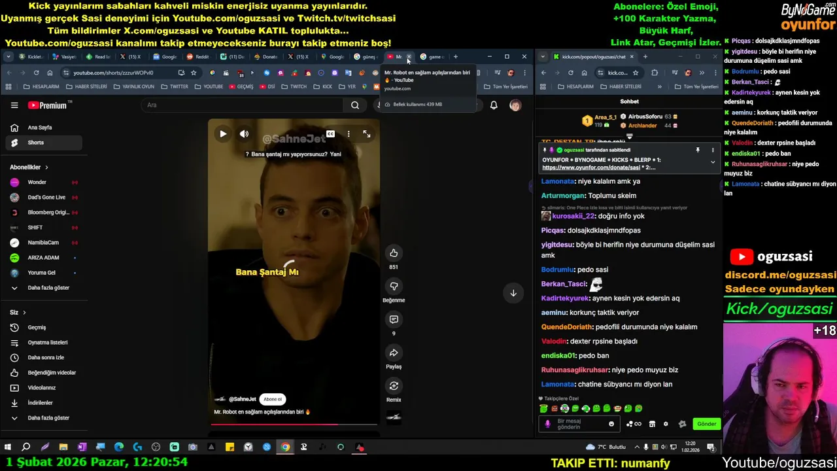The width and height of the screenshot is (837, 471).
Task: Close the Mr. Robot YouTube tab
Action: (x=409, y=57)
